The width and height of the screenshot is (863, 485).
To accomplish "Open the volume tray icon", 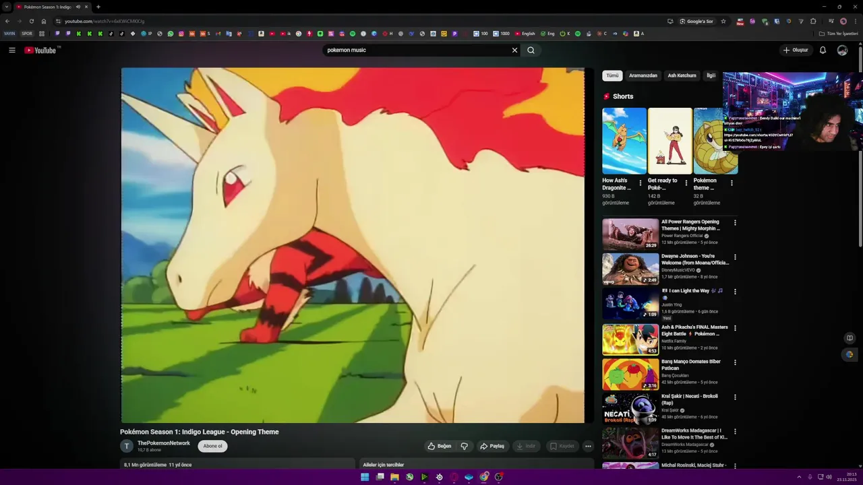I will click(829, 477).
